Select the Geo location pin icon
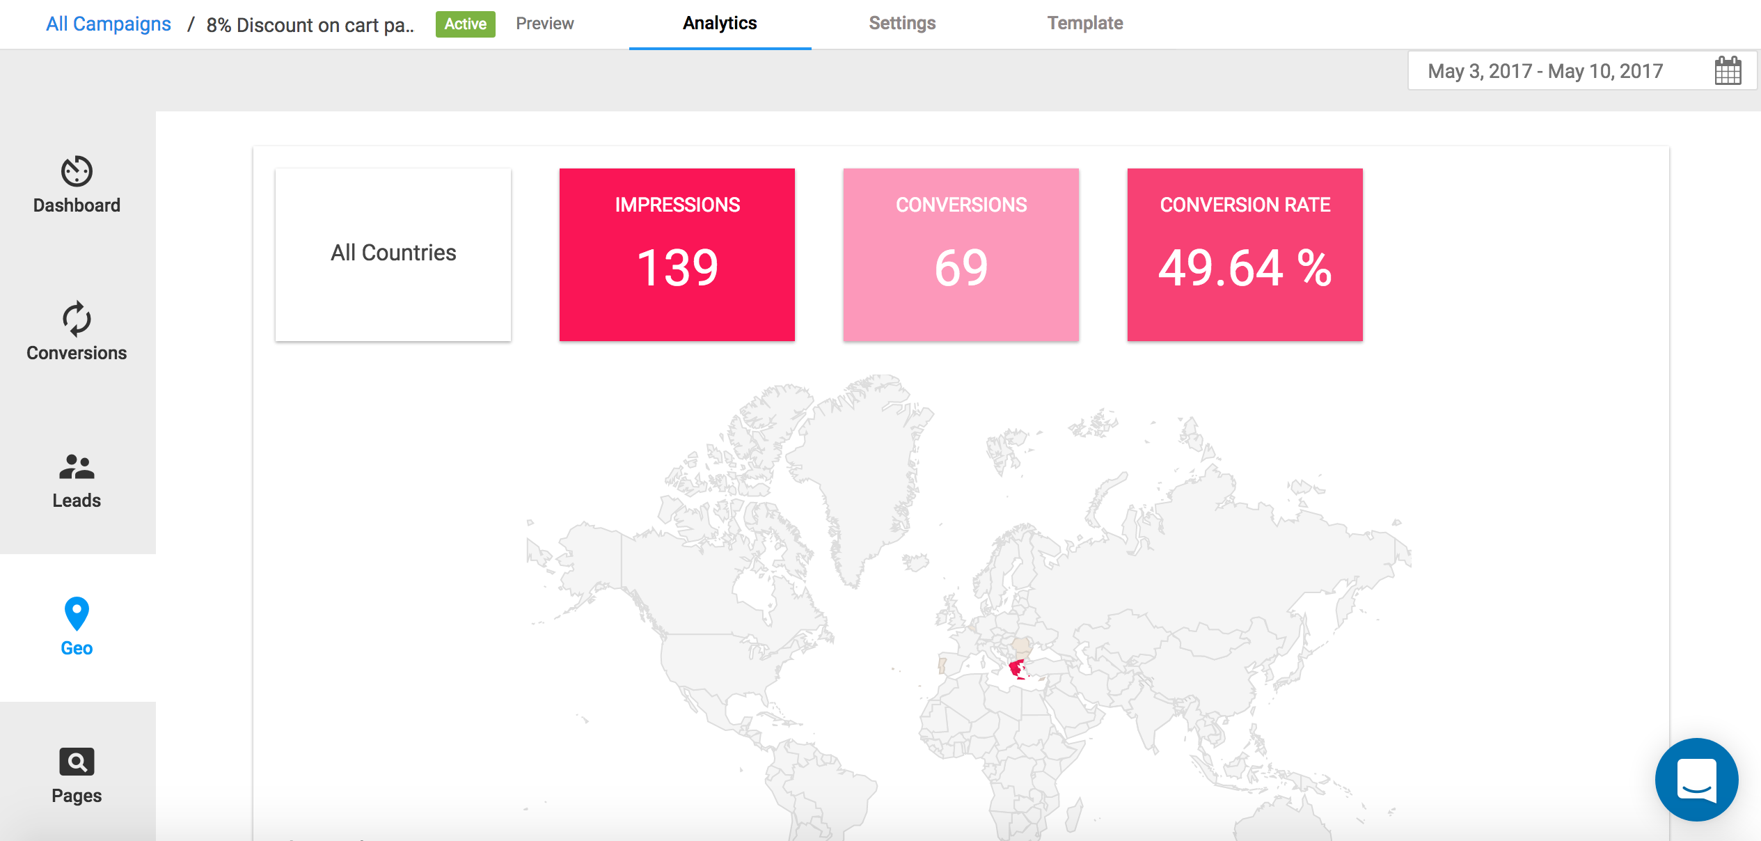The height and width of the screenshot is (841, 1761). [77, 613]
